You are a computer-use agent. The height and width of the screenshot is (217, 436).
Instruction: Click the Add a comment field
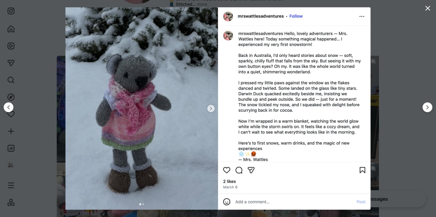[x=294, y=202]
